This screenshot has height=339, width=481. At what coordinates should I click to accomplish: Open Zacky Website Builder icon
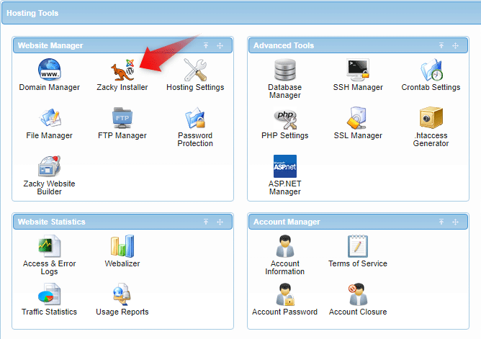[50, 167]
